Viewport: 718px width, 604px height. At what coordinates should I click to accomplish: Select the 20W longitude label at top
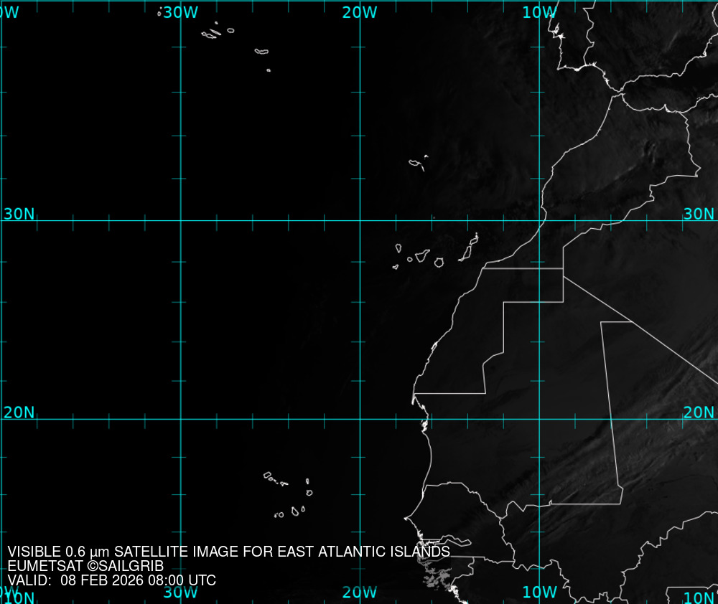click(360, 13)
